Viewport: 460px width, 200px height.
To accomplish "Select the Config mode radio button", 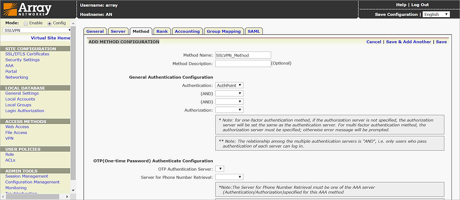I will point(49,23).
